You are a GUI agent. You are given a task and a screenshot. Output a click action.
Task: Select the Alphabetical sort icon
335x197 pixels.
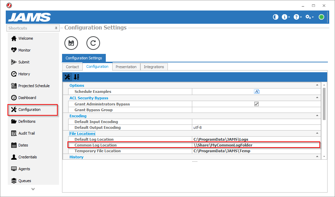point(77,77)
